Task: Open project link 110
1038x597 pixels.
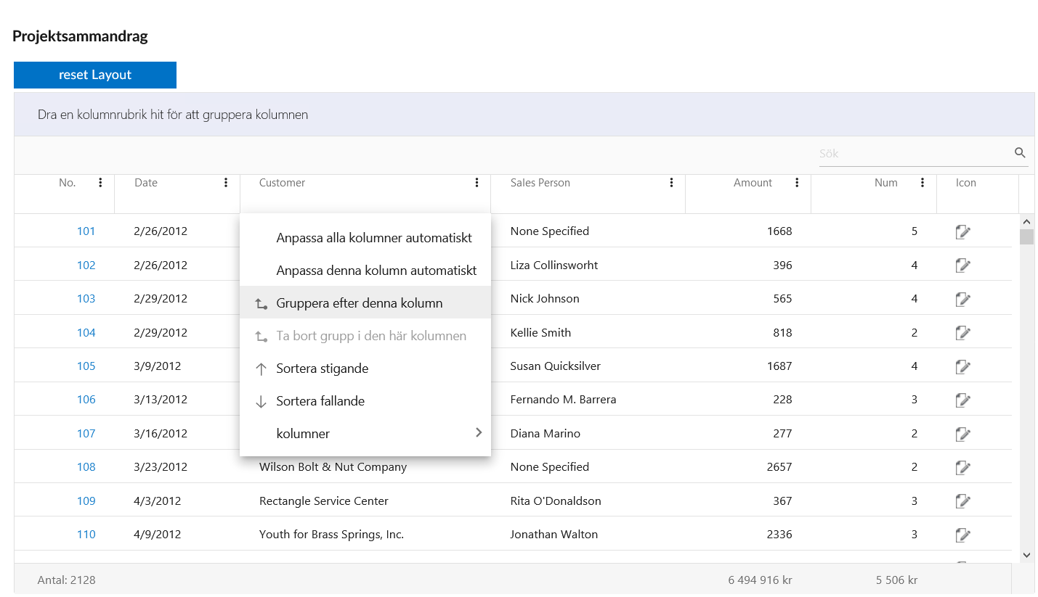Action: click(x=86, y=535)
